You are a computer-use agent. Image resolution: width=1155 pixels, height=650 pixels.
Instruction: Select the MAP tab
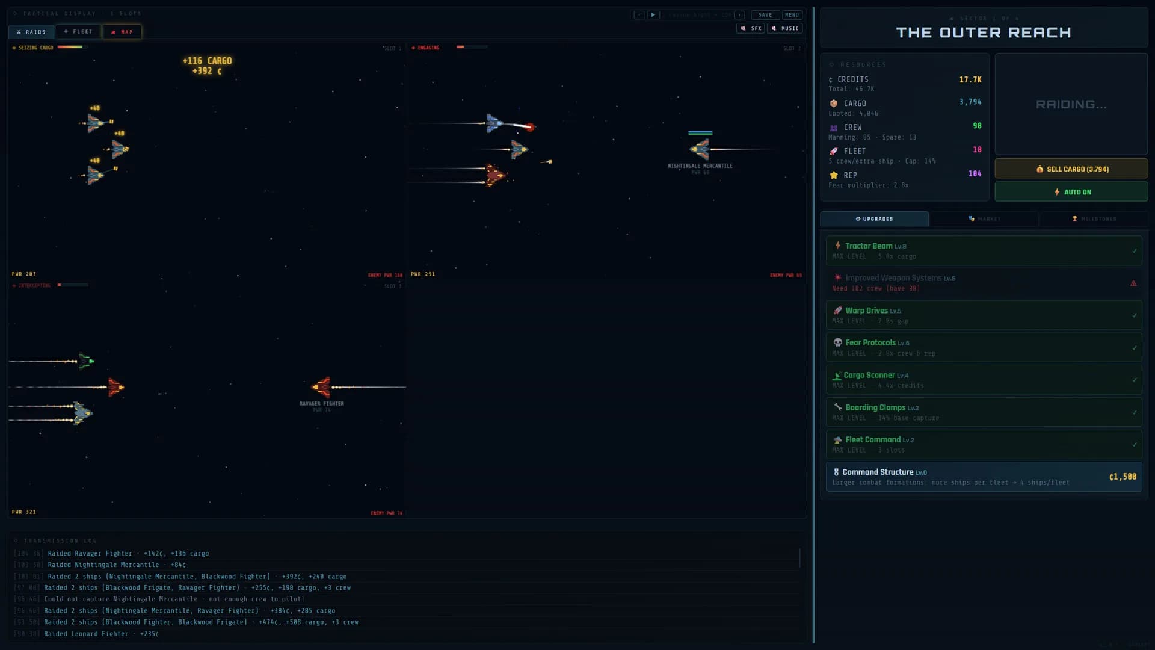(x=122, y=32)
